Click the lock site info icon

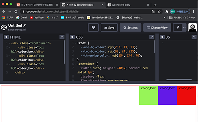click(23, 11)
